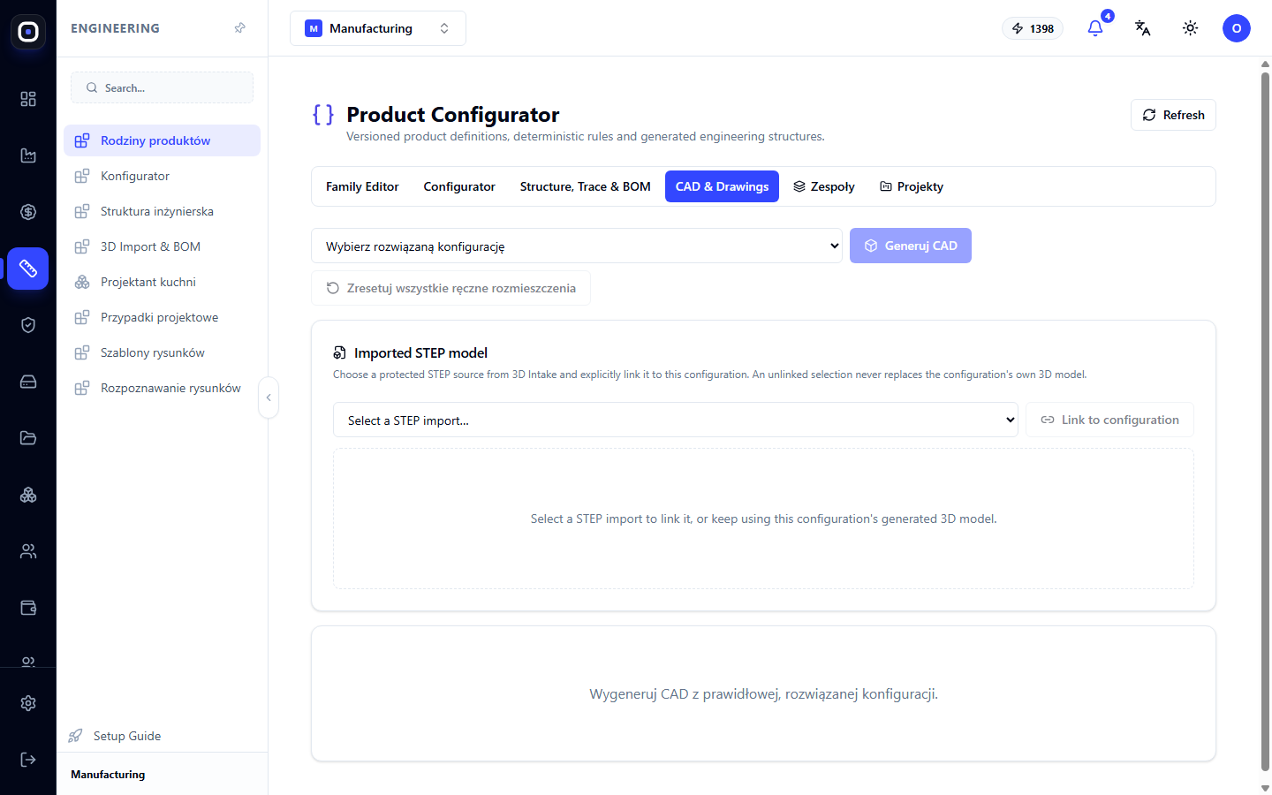Open Konfigurator in the sidebar
This screenshot has width=1272, height=795.
click(162, 176)
